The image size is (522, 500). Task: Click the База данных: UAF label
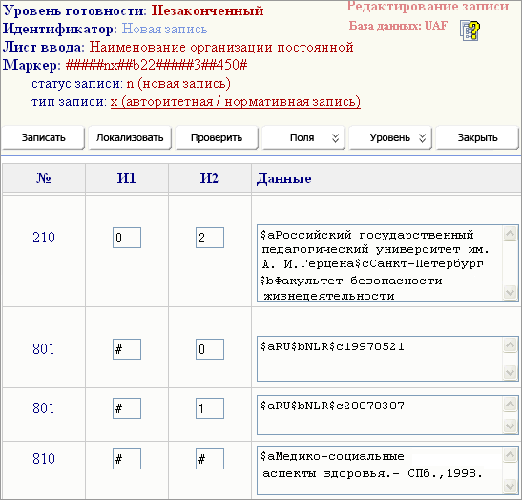[398, 26]
